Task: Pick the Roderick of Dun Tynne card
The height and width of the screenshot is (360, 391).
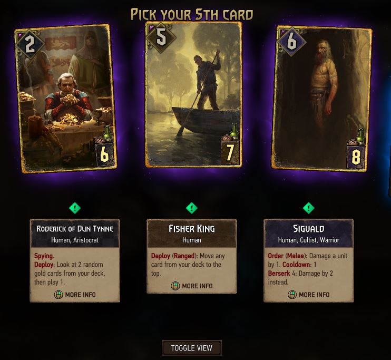Action: (65, 98)
